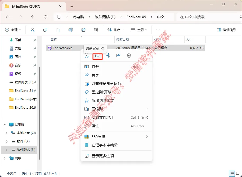Expand 软件 (D:) tree node

[7, 141]
